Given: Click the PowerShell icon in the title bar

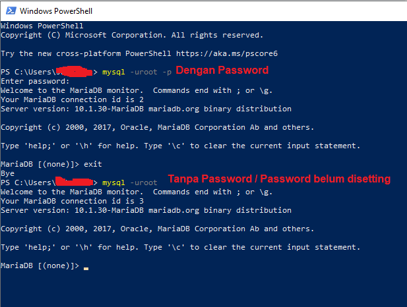Looking at the screenshot, I should point(11,11).
